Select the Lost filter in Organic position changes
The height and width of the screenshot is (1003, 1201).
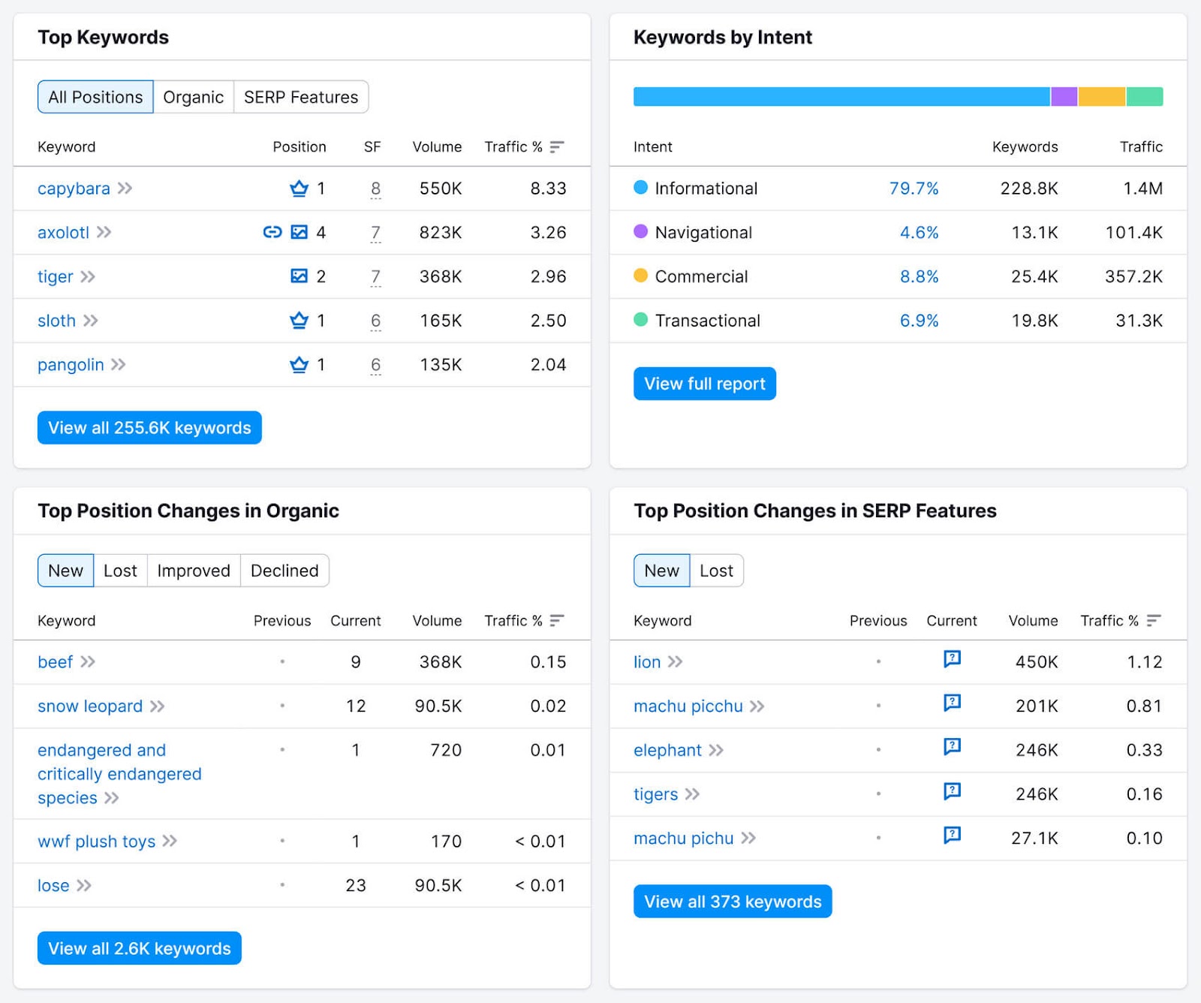(120, 571)
